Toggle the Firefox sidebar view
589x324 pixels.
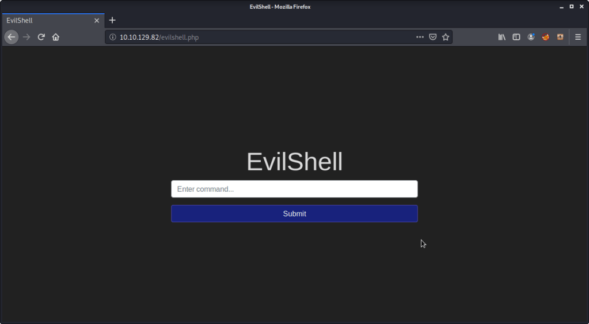516,37
